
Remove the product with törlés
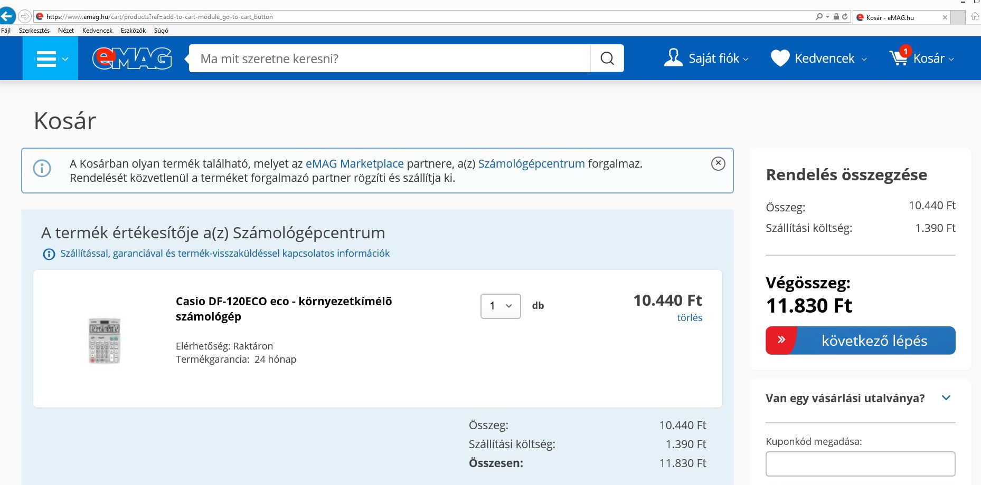pyautogui.click(x=690, y=318)
